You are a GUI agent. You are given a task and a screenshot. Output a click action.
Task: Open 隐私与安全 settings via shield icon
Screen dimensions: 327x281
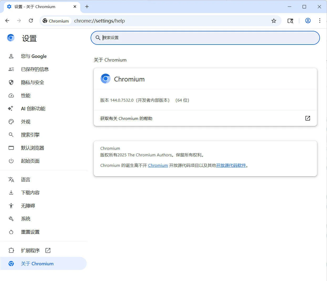coord(11,82)
